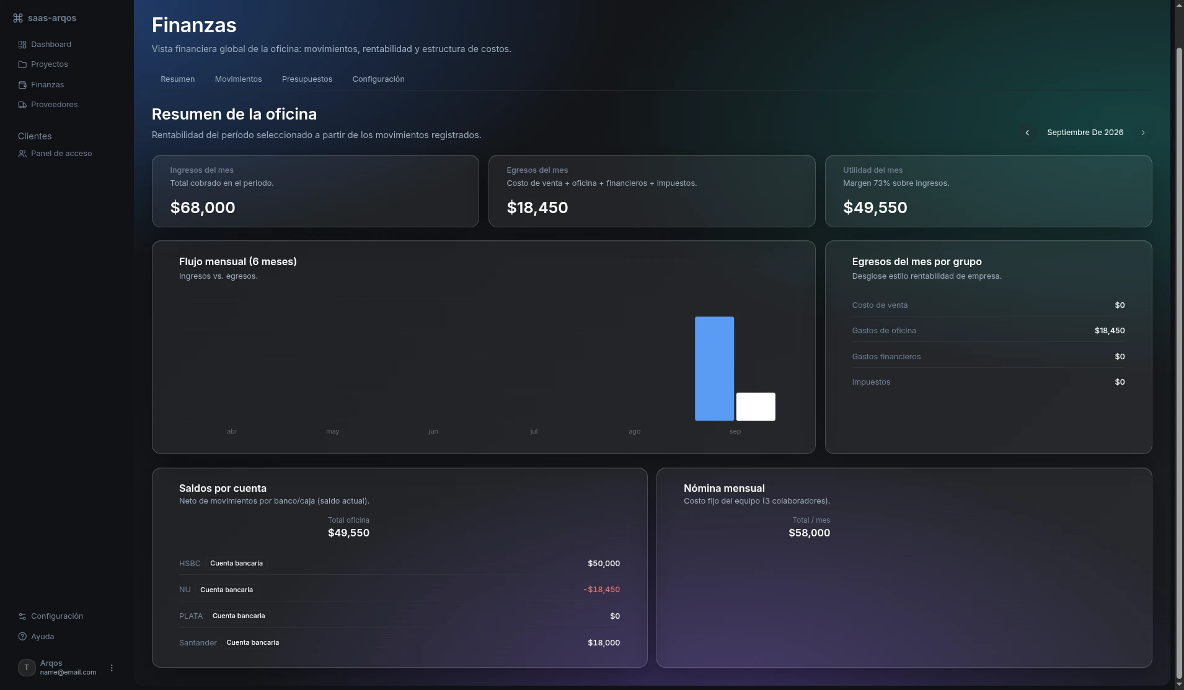Viewport: 1184px width, 690px height.
Task: Click the $68,000 ingresos amount
Action: [203, 207]
